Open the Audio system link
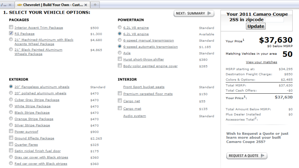The width and height of the screenshot is (299, 168). pyautogui.click(x=135, y=116)
